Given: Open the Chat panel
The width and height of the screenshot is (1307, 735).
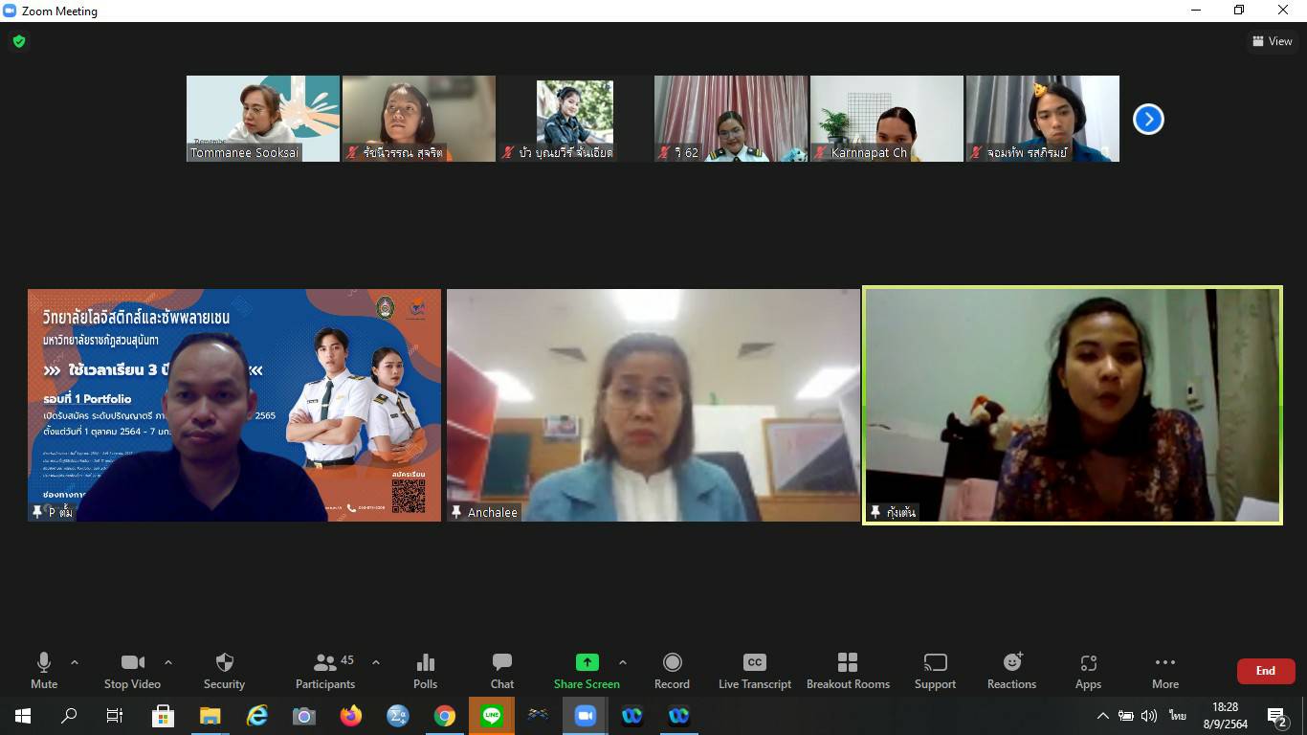Looking at the screenshot, I should (501, 670).
